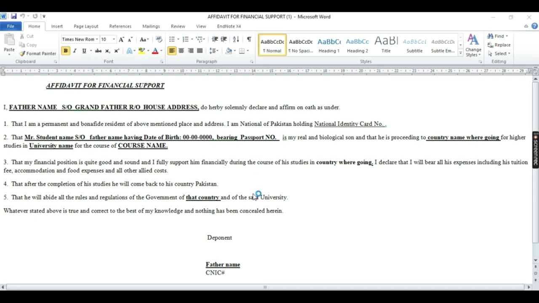The image size is (539, 303).
Task: Decrease the paragraph indent
Action: point(215,40)
